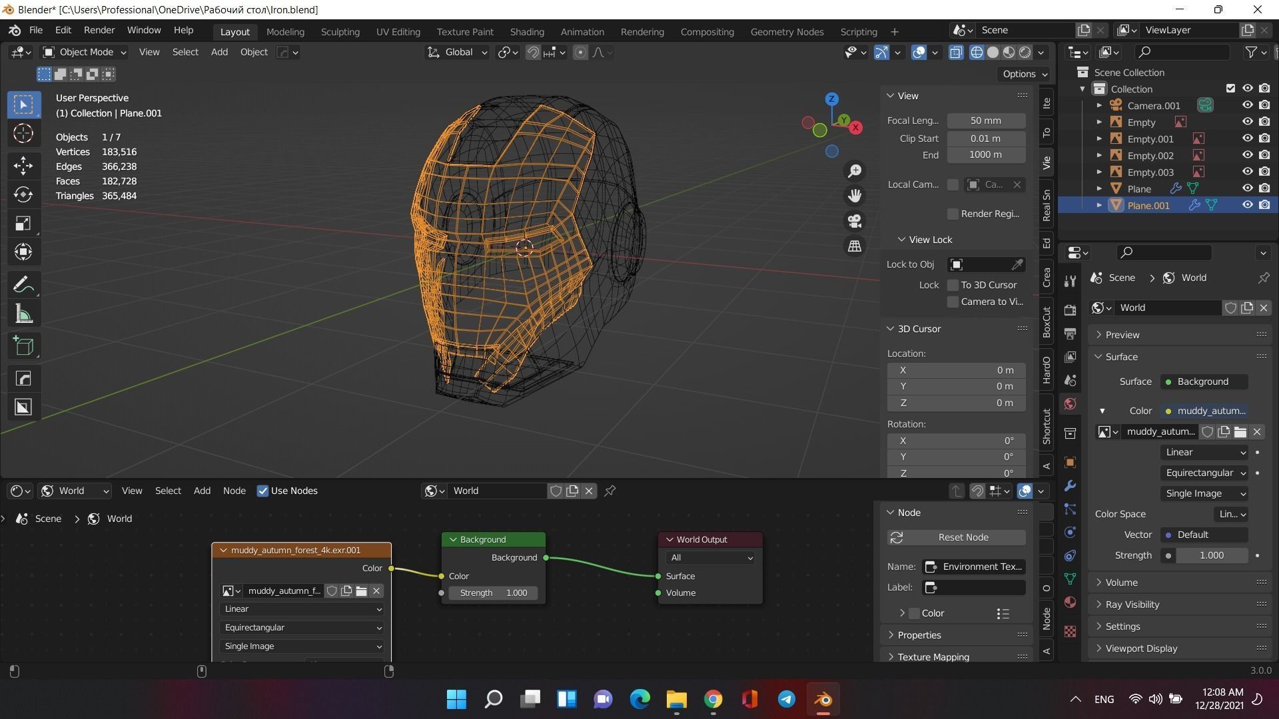Click the Toggle camera view icon
This screenshot has height=719, width=1279.
coord(855,221)
